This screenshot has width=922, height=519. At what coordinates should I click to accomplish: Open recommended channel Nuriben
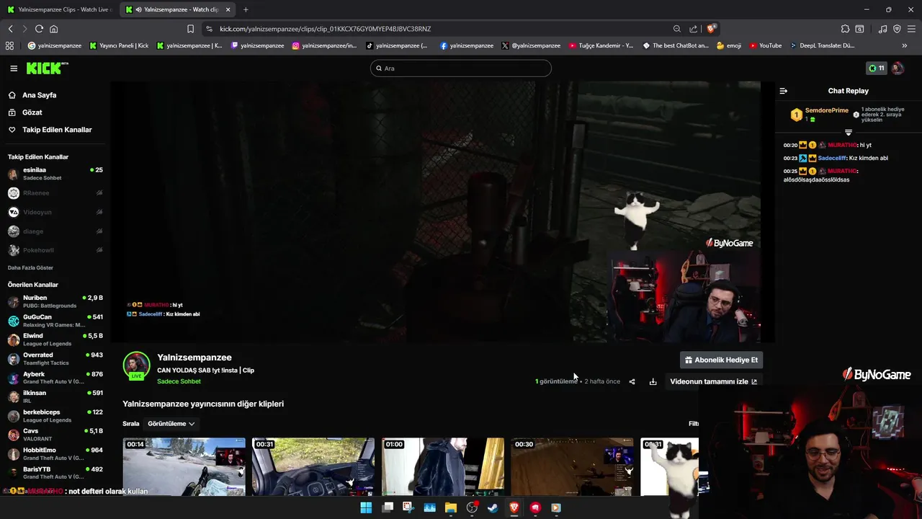tap(55, 301)
